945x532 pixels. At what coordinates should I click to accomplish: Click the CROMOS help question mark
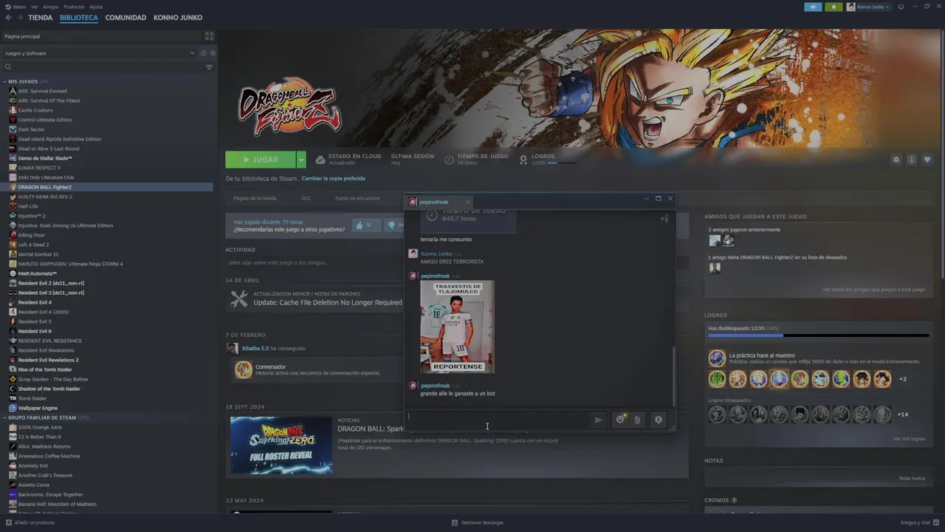[734, 500]
